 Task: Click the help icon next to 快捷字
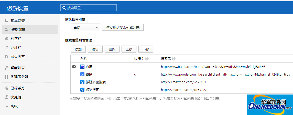point(147,59)
